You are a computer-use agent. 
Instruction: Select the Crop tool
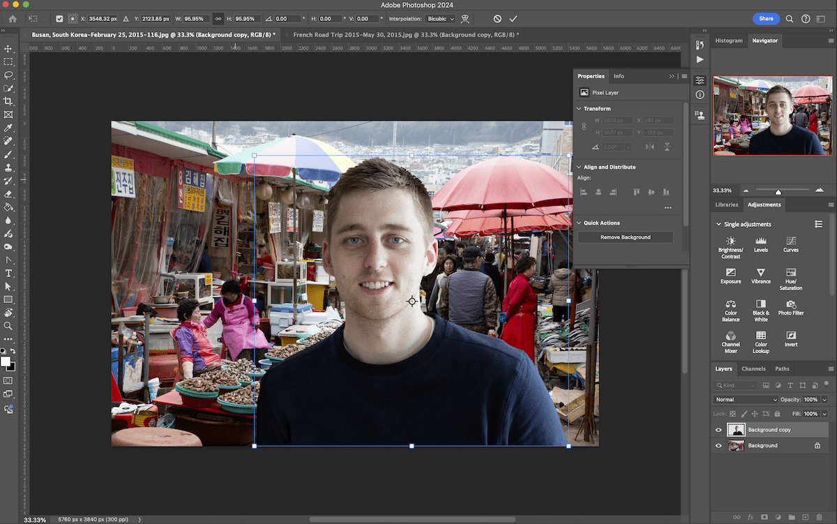[8, 100]
